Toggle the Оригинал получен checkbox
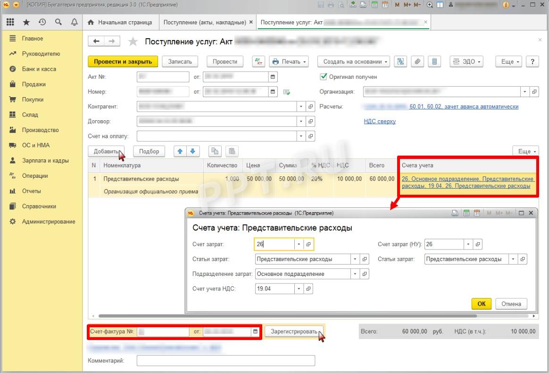Viewport: 549px width, 373px height. click(x=324, y=77)
